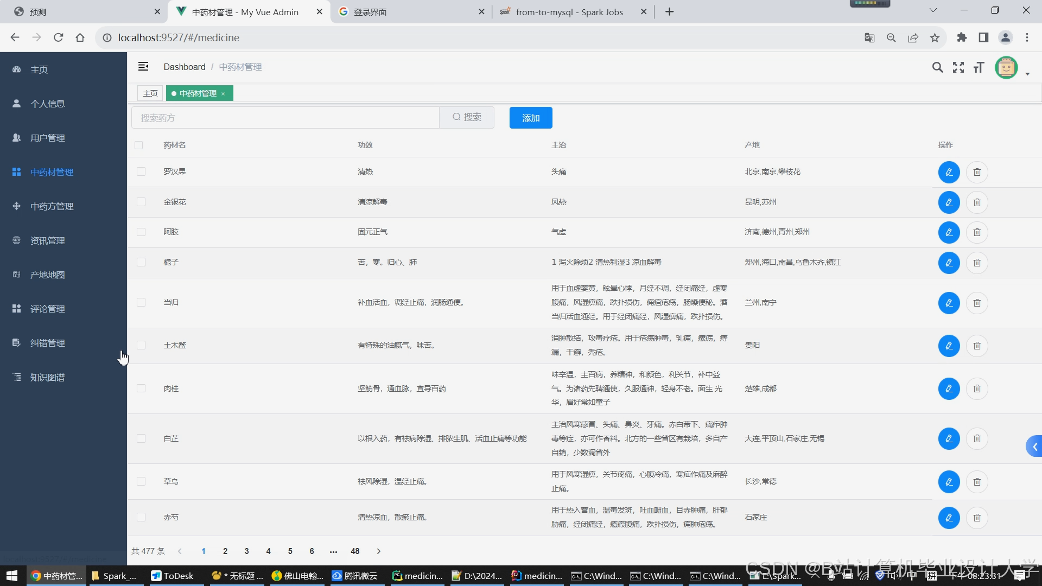Delete the 金银花 row using trash icon
The image size is (1042, 586).
point(977,202)
